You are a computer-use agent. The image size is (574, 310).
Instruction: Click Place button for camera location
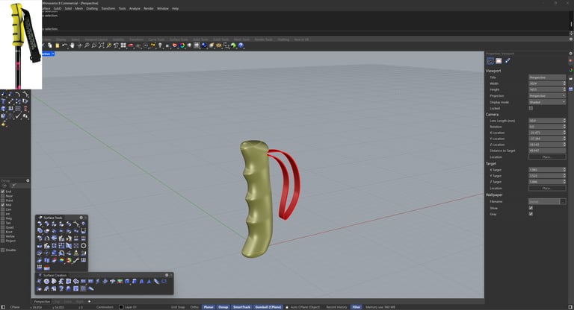click(547, 157)
